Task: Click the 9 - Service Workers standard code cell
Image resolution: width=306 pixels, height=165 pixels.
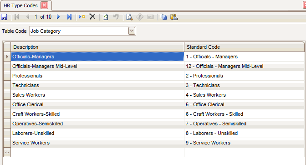Action: tap(244, 143)
